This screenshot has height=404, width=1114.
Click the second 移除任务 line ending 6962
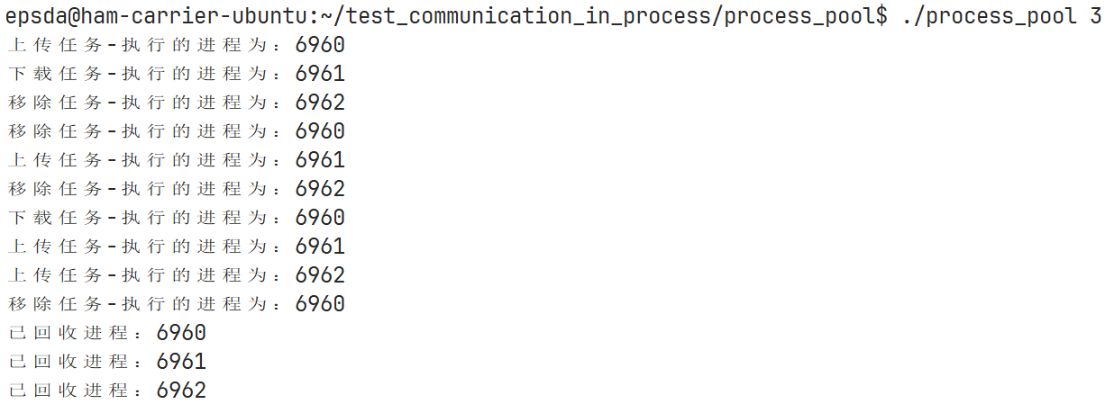176,189
